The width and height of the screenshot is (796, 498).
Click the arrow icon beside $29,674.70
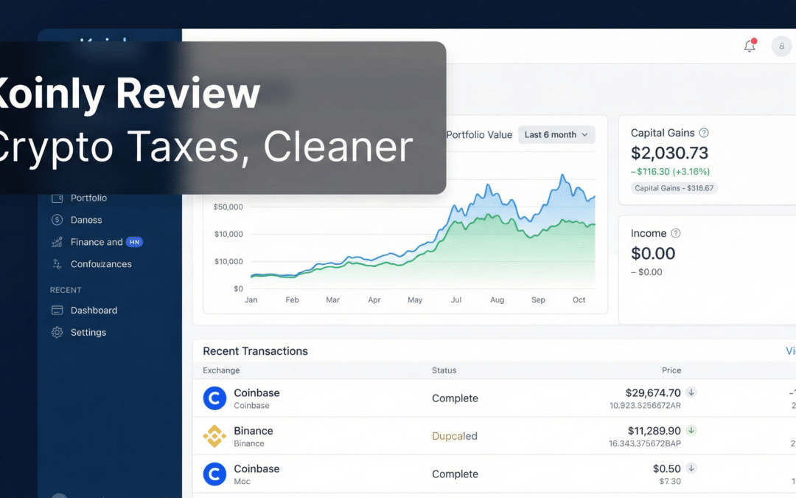(x=691, y=392)
